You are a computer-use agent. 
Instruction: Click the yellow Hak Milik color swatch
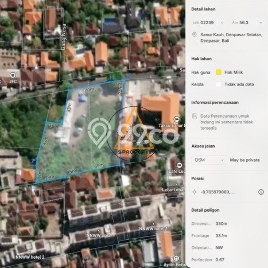point(219,72)
